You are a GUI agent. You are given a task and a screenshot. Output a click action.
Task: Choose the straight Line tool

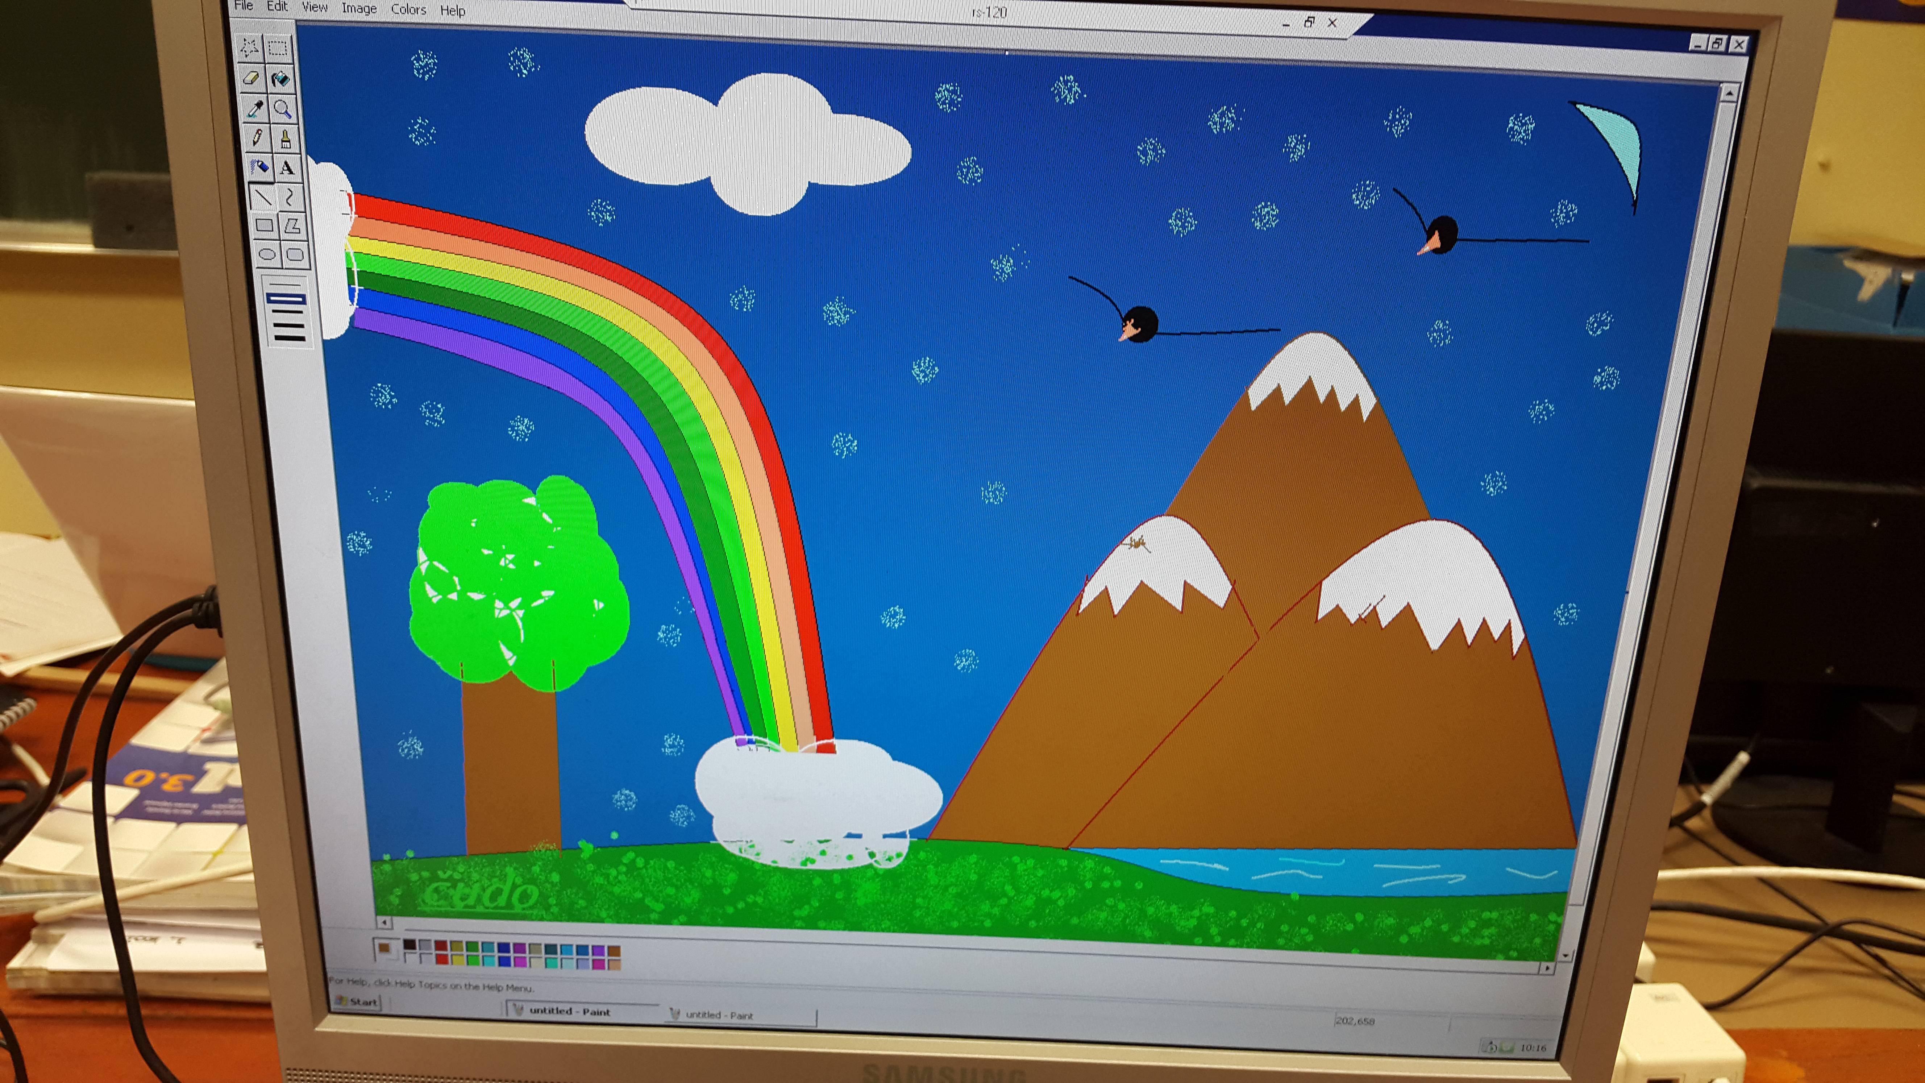(x=264, y=197)
